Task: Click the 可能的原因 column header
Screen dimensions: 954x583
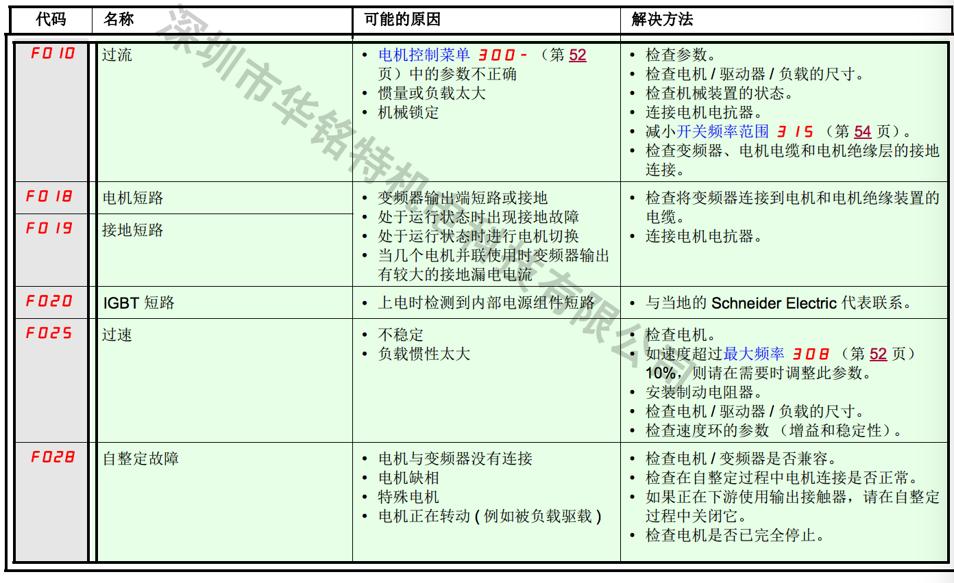Action: tap(402, 19)
